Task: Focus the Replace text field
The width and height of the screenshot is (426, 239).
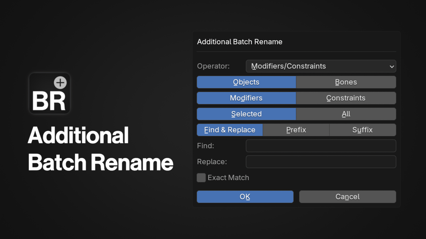Action: pos(321,162)
